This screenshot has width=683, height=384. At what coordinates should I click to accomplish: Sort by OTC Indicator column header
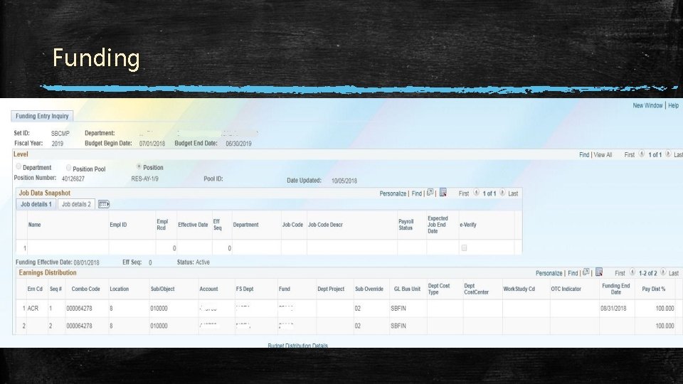click(x=566, y=289)
